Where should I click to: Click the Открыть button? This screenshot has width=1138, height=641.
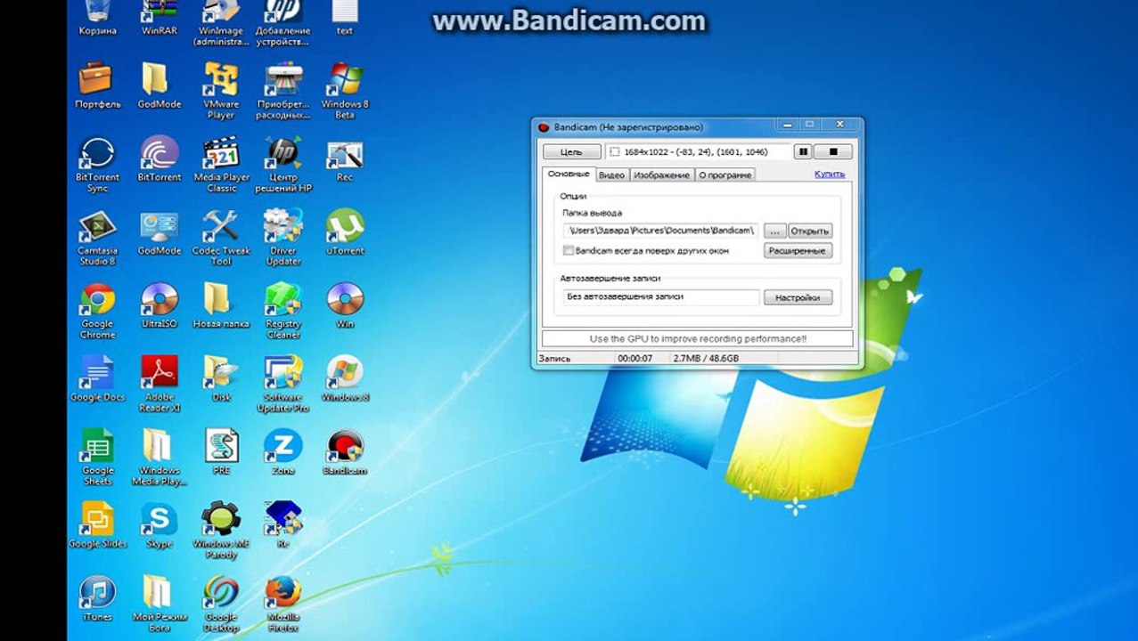click(810, 231)
